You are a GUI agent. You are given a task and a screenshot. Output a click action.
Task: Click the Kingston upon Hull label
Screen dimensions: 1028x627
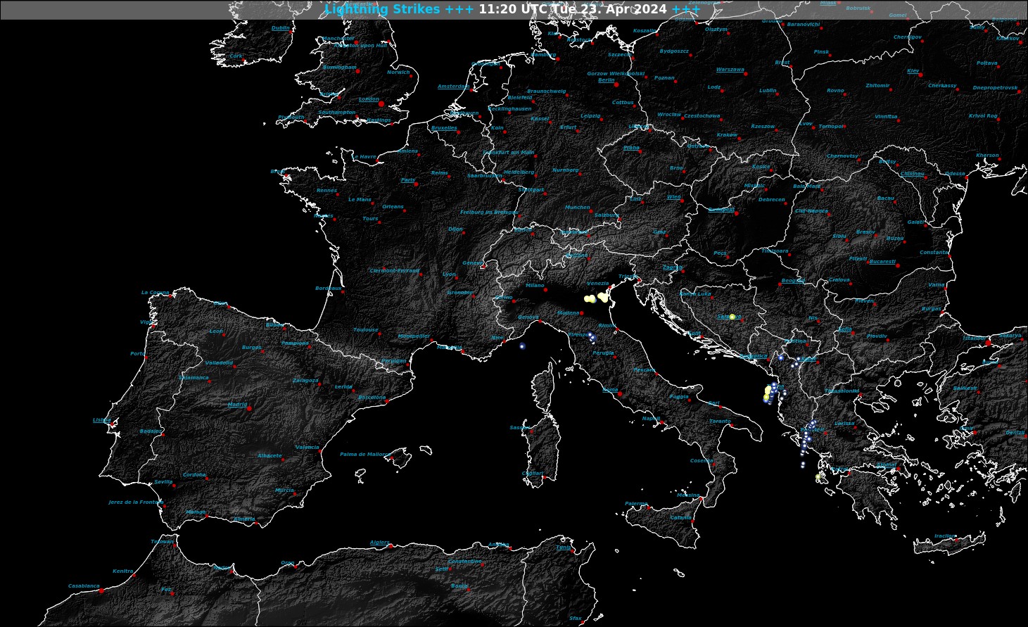pos(361,46)
